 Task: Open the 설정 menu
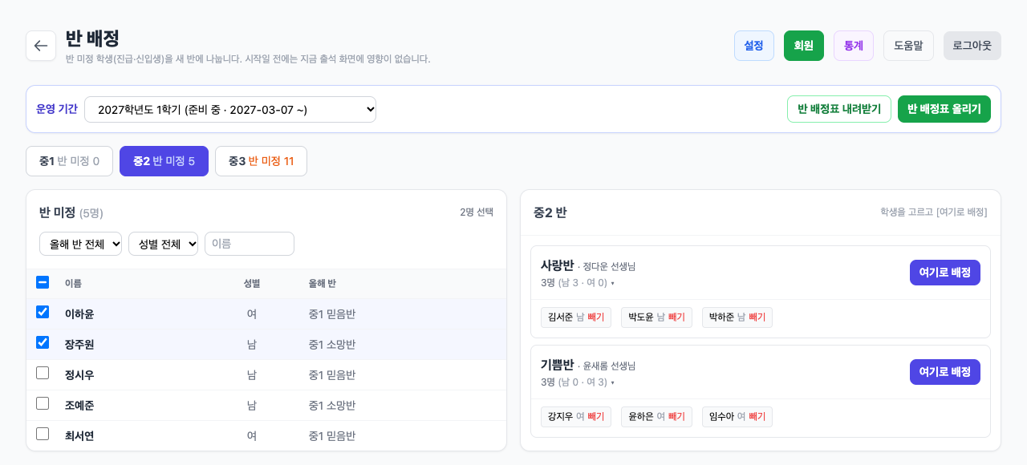click(754, 46)
